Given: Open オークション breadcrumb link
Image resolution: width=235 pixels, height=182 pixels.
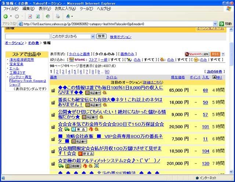Looking at the screenshot, I should [14, 43].
